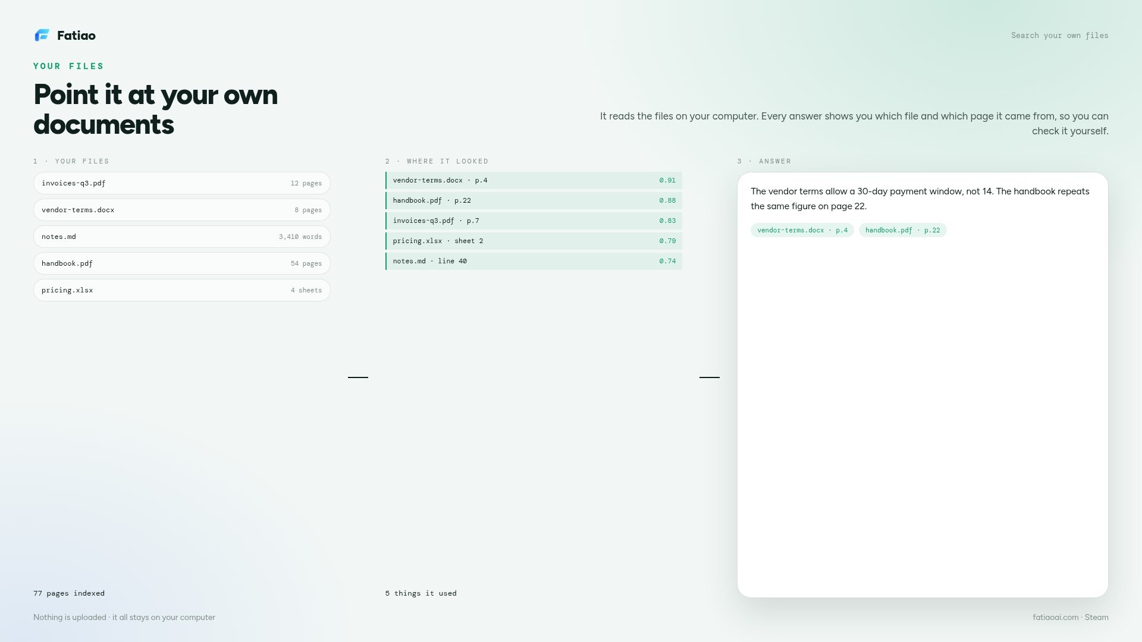The width and height of the screenshot is (1142, 642).
Task: Click the 'vendor-terms.docx · p.4' citation chip
Action: [802, 230]
